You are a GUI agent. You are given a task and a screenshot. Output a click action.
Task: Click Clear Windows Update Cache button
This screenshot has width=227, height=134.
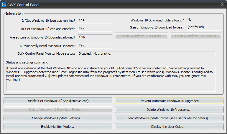point(169,118)
